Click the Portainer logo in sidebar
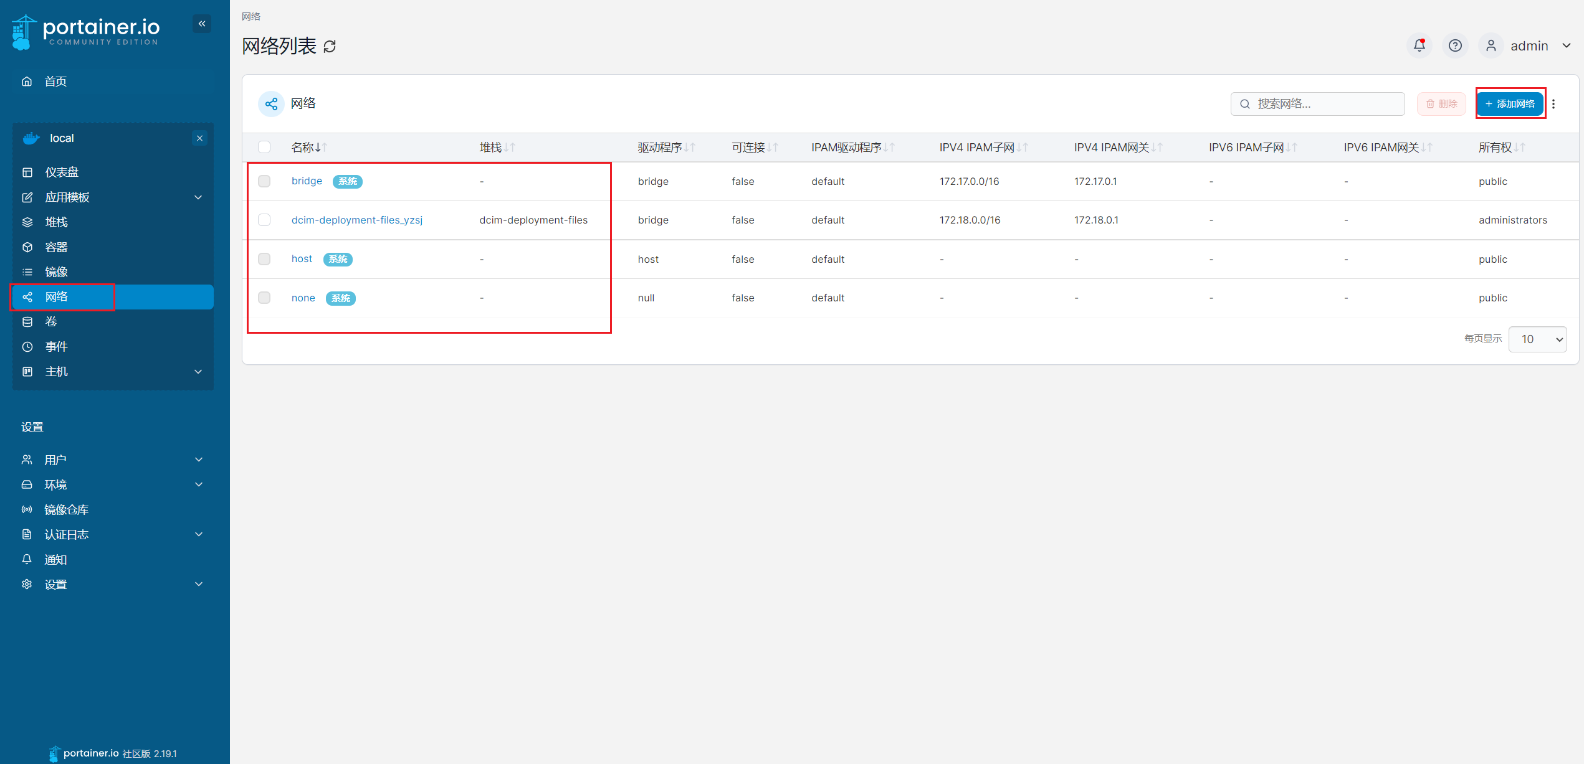 [86, 31]
